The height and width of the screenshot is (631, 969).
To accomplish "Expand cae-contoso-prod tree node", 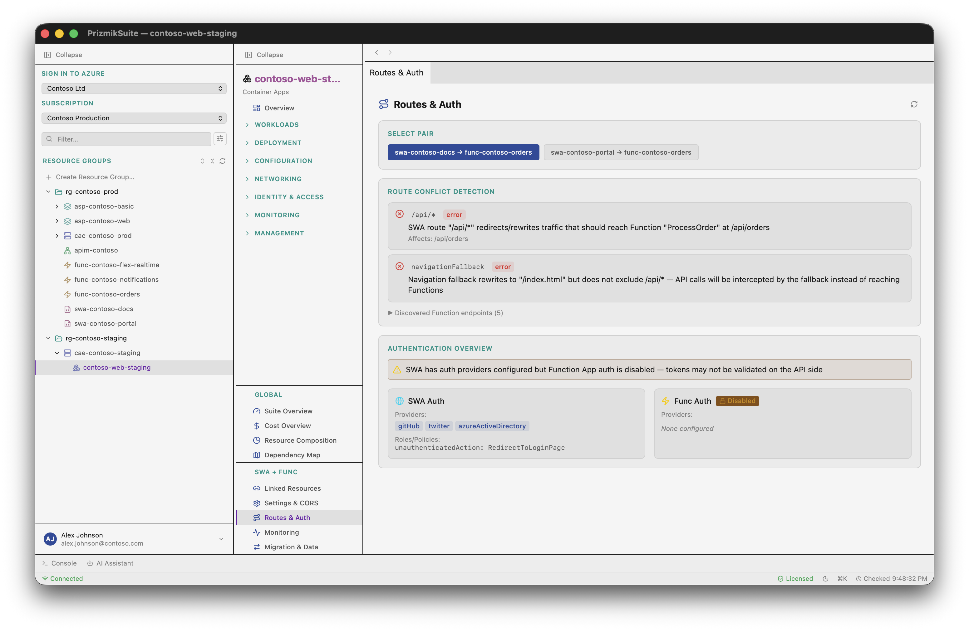I will pyautogui.click(x=57, y=236).
